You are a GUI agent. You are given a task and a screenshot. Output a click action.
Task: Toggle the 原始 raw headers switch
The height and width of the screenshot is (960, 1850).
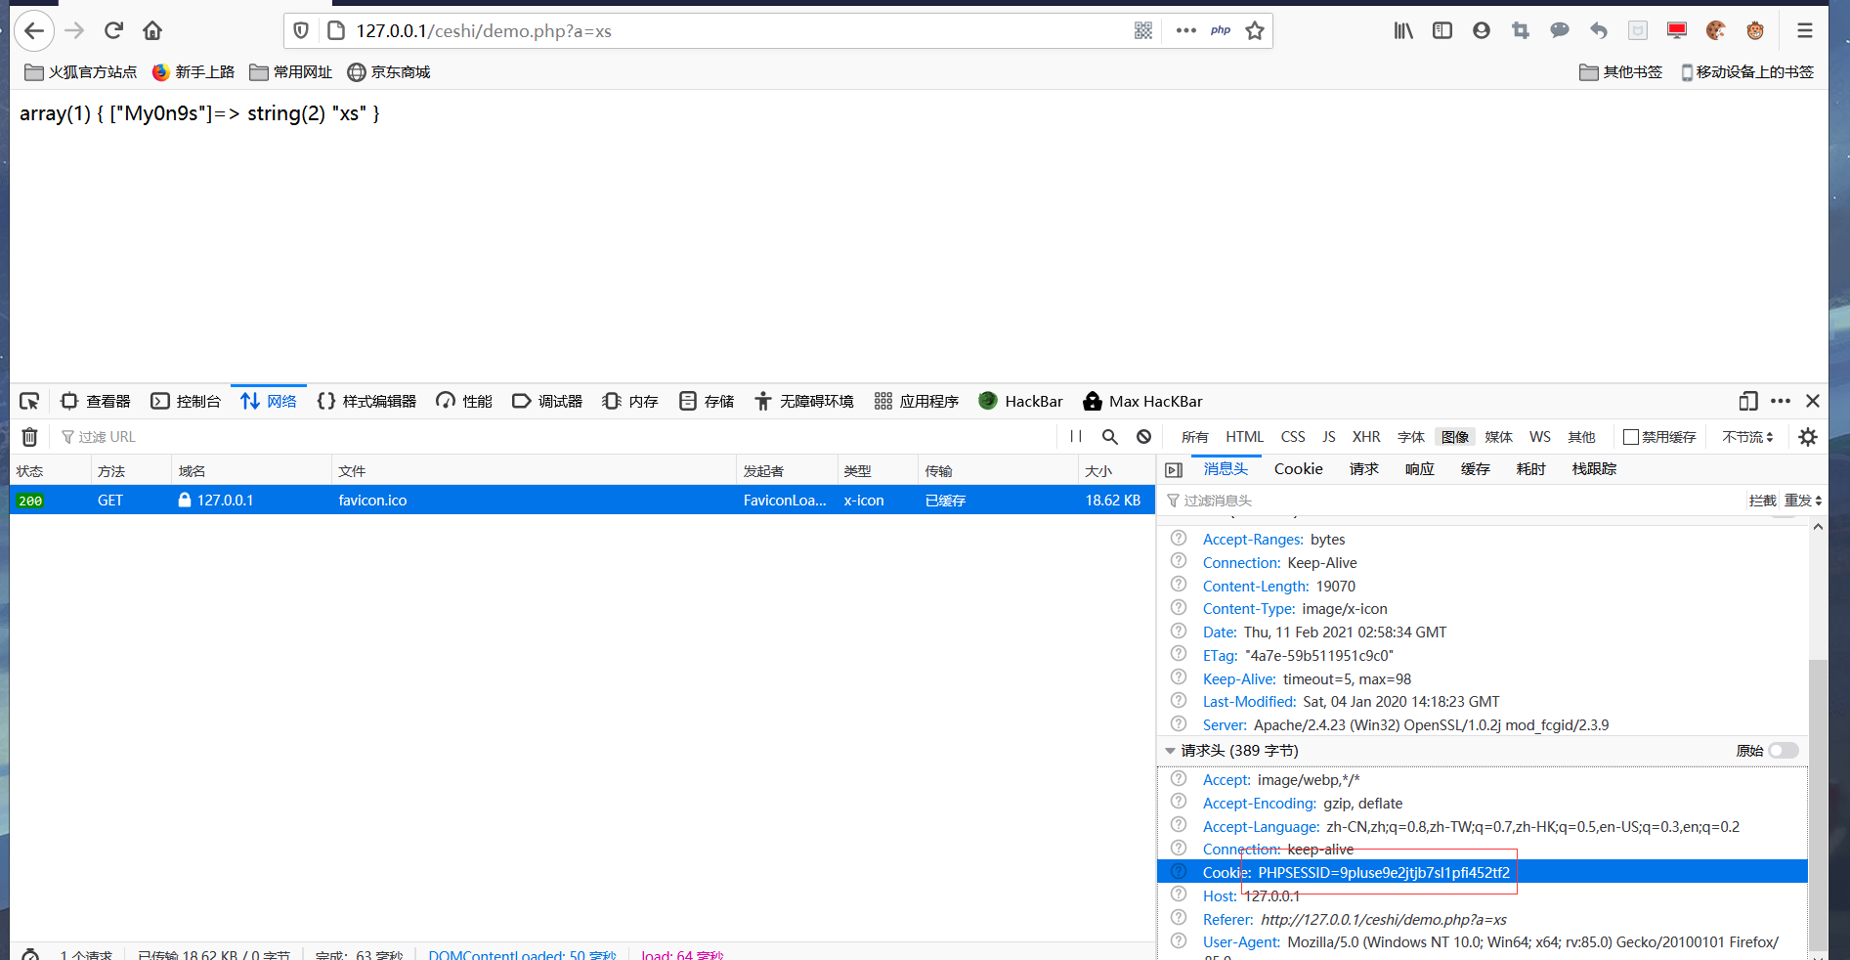coord(1784,751)
